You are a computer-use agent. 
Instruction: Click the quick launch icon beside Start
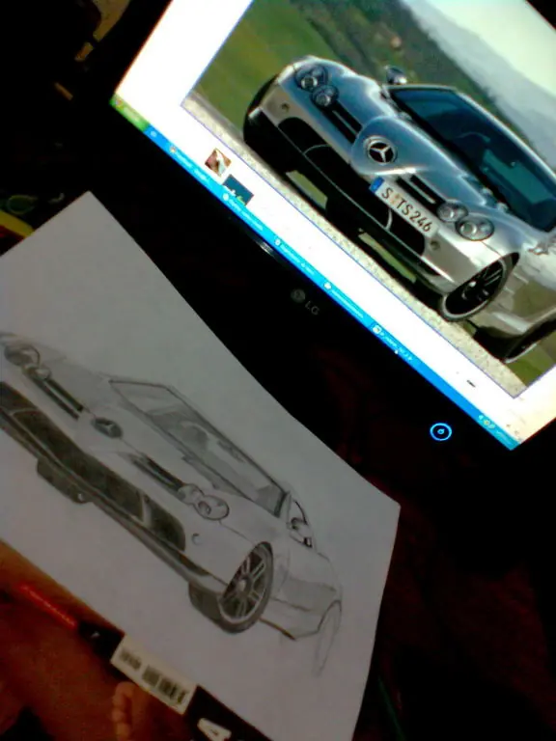pos(154,134)
